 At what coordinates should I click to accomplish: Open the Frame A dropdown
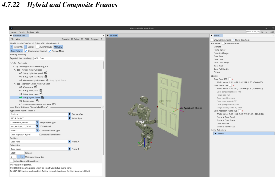69,141
